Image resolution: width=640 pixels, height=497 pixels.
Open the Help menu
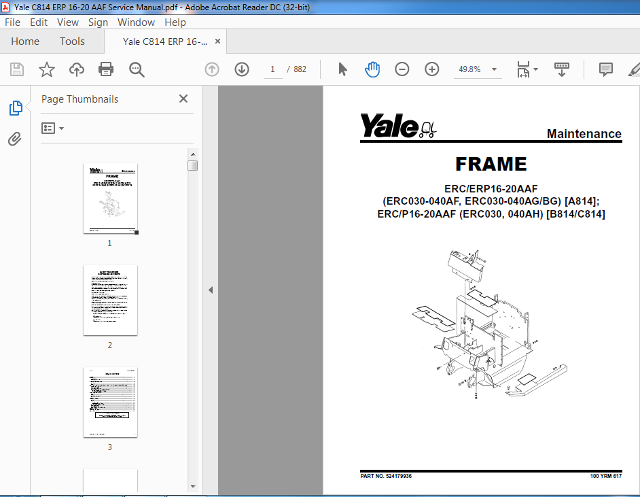175,22
